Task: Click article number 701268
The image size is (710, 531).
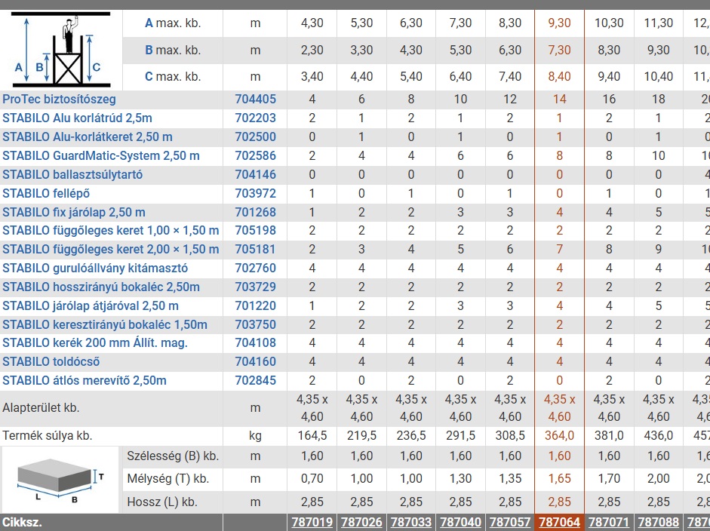Action: click(255, 212)
